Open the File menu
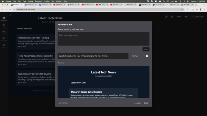The height and width of the screenshot is (116, 207). click(15, 1)
